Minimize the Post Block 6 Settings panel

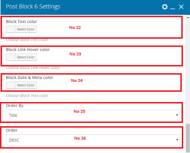coord(173,7)
